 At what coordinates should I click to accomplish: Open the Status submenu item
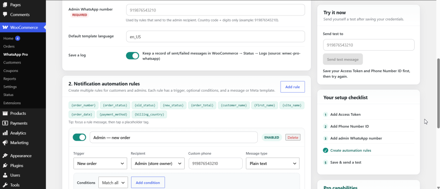pos(9,95)
